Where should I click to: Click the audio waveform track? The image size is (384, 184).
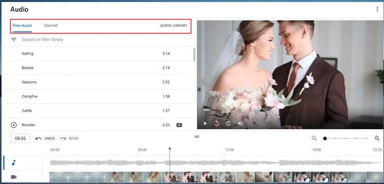pyautogui.click(x=215, y=163)
